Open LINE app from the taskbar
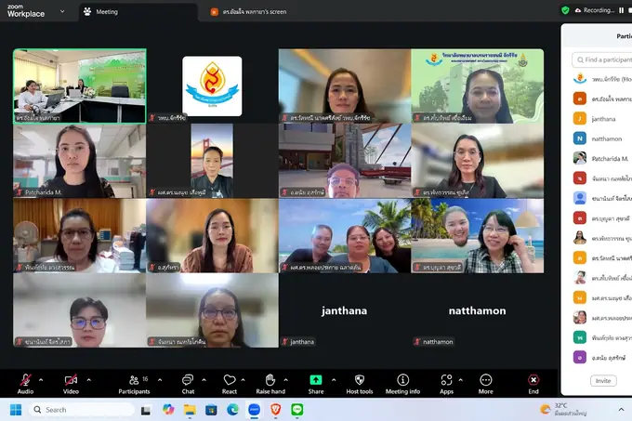This screenshot has width=632, height=421. [x=297, y=410]
